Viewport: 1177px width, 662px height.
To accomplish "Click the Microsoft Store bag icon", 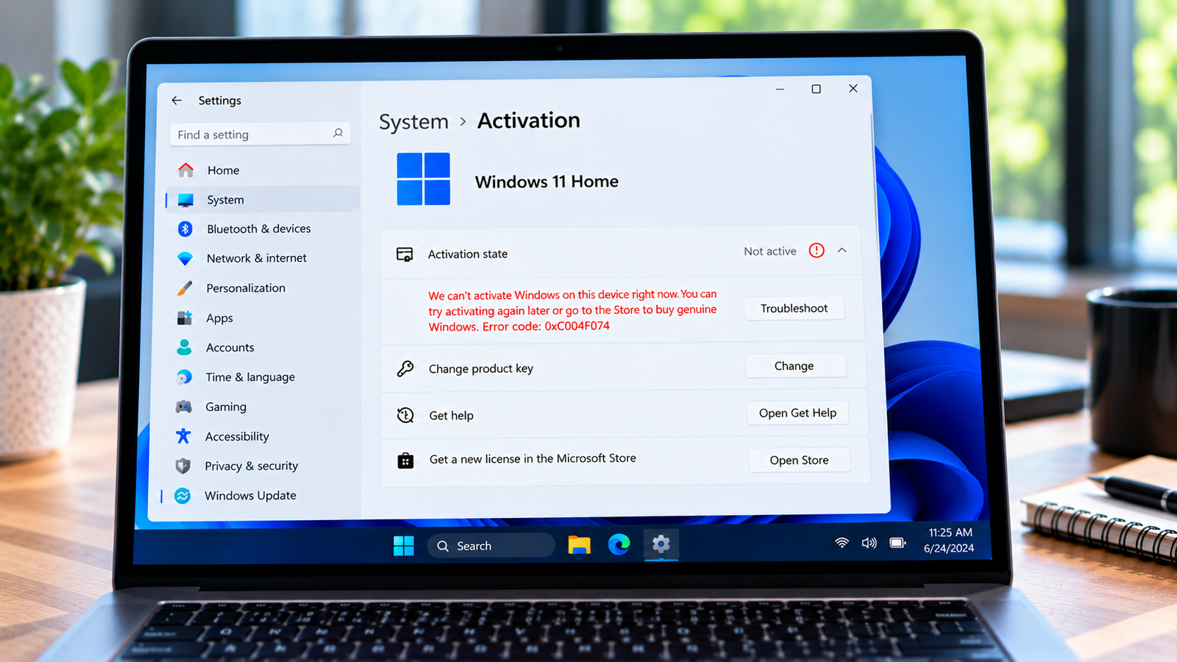I will click(405, 460).
